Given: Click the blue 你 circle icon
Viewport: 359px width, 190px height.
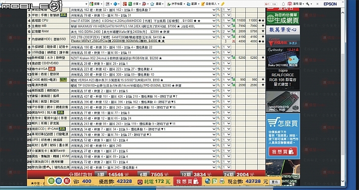Looking at the screenshot, I should (x=59, y=181).
